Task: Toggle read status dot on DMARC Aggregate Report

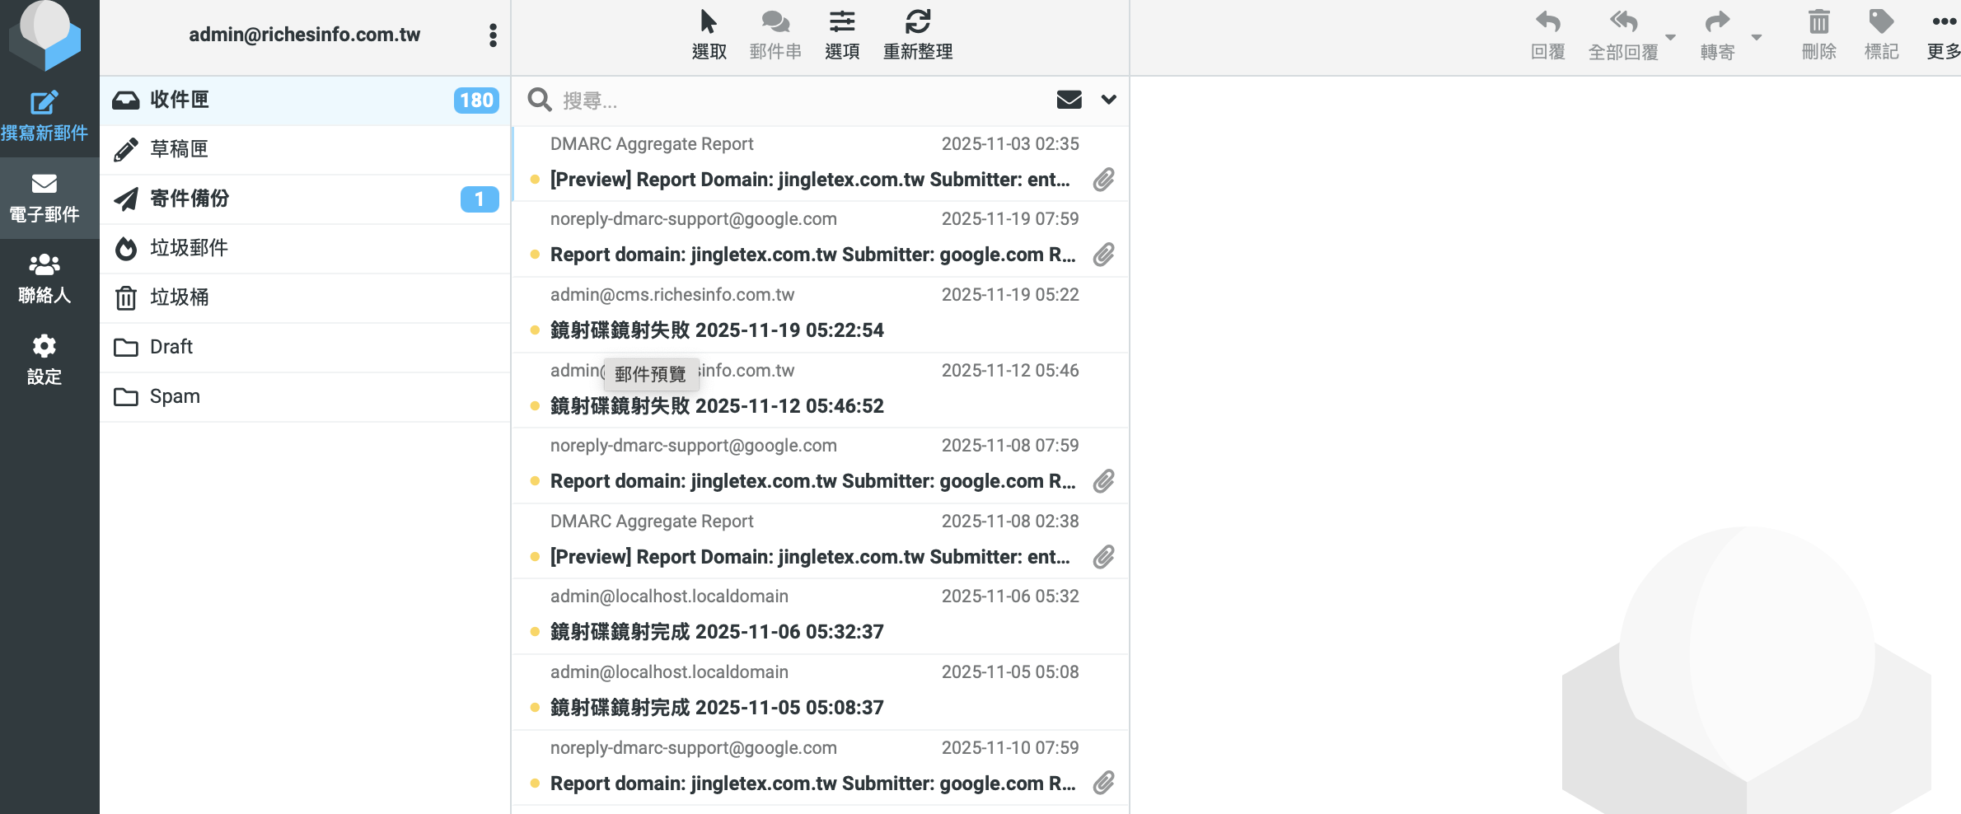Action: [x=536, y=180]
